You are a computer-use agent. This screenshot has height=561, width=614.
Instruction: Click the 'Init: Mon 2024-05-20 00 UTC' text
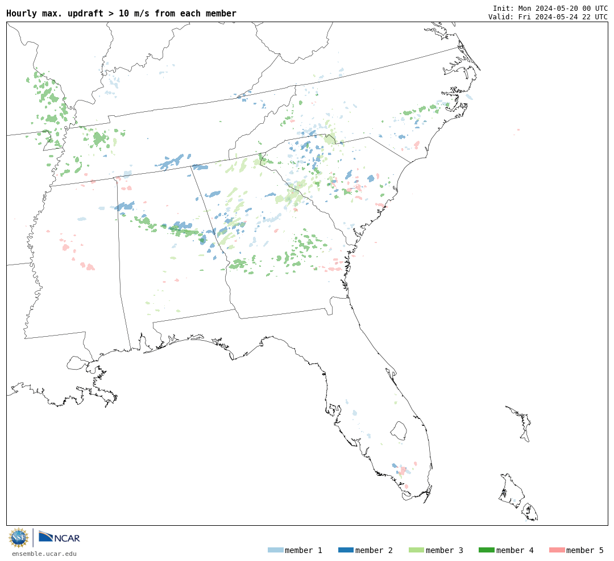(550, 9)
